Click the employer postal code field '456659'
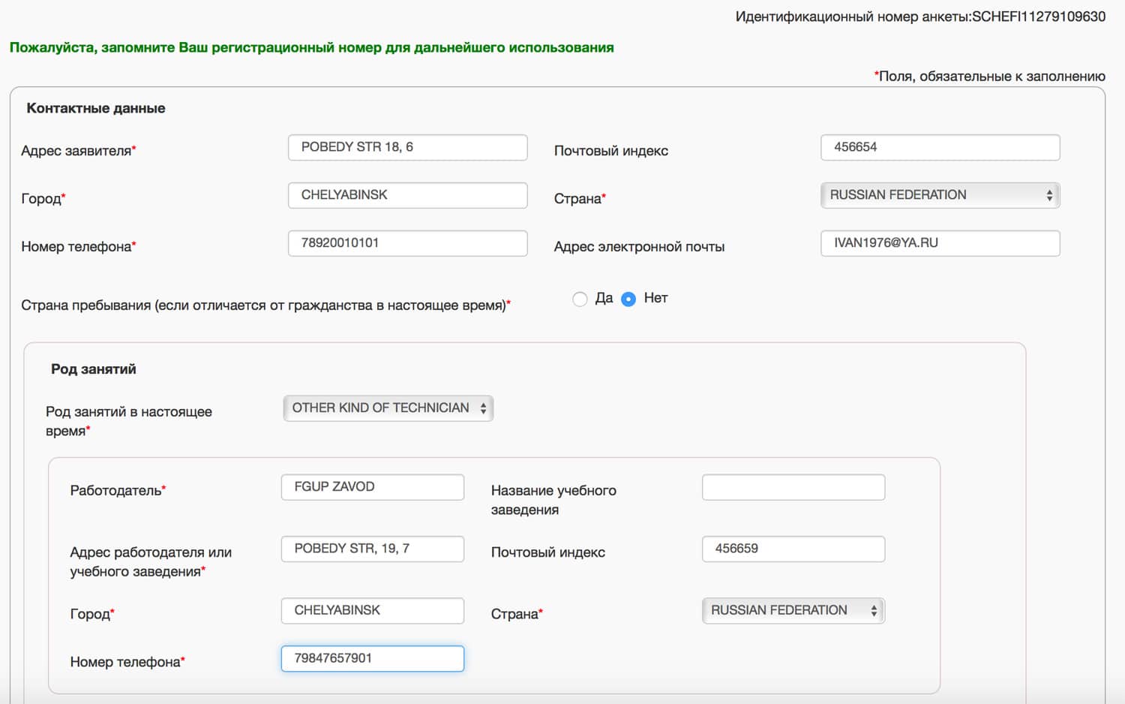Viewport: 1125px width, 704px height. point(793,549)
